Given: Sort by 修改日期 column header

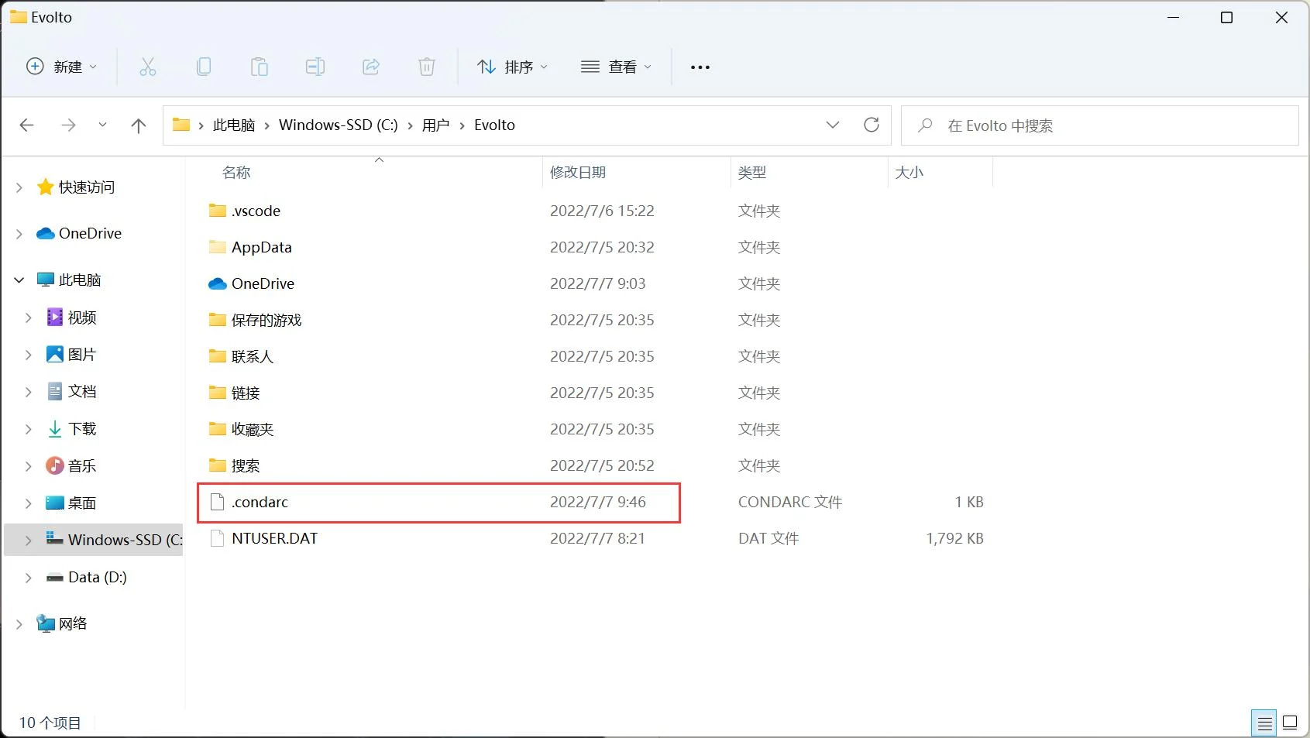Looking at the screenshot, I should (x=578, y=173).
